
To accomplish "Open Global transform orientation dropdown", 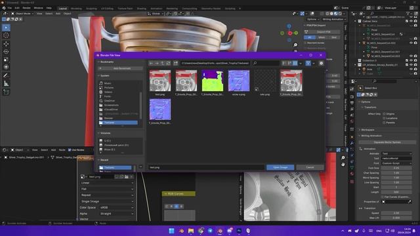I will 156,13.
